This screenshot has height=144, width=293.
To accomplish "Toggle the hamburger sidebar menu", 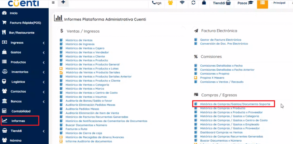I will (53, 3).
